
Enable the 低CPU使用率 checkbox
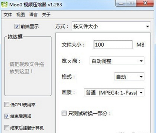tap(7, 105)
